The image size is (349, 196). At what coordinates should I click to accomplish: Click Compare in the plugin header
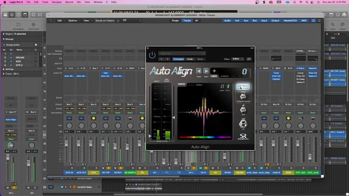(178, 59)
